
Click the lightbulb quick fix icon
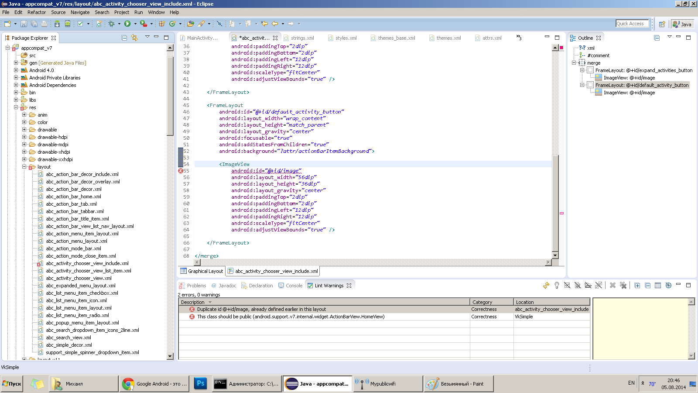tap(557, 285)
